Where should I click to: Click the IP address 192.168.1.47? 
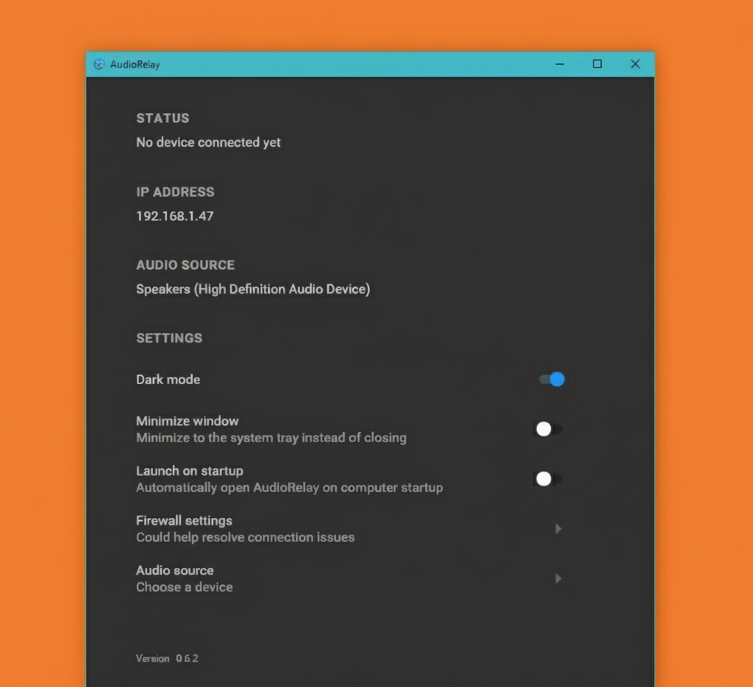point(174,216)
